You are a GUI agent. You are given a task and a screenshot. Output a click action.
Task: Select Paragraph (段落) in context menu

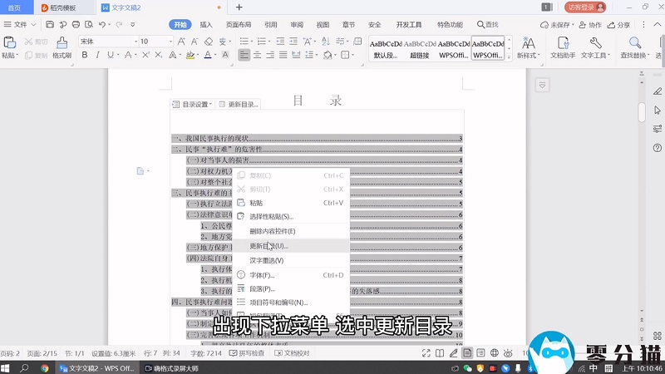coord(262,288)
